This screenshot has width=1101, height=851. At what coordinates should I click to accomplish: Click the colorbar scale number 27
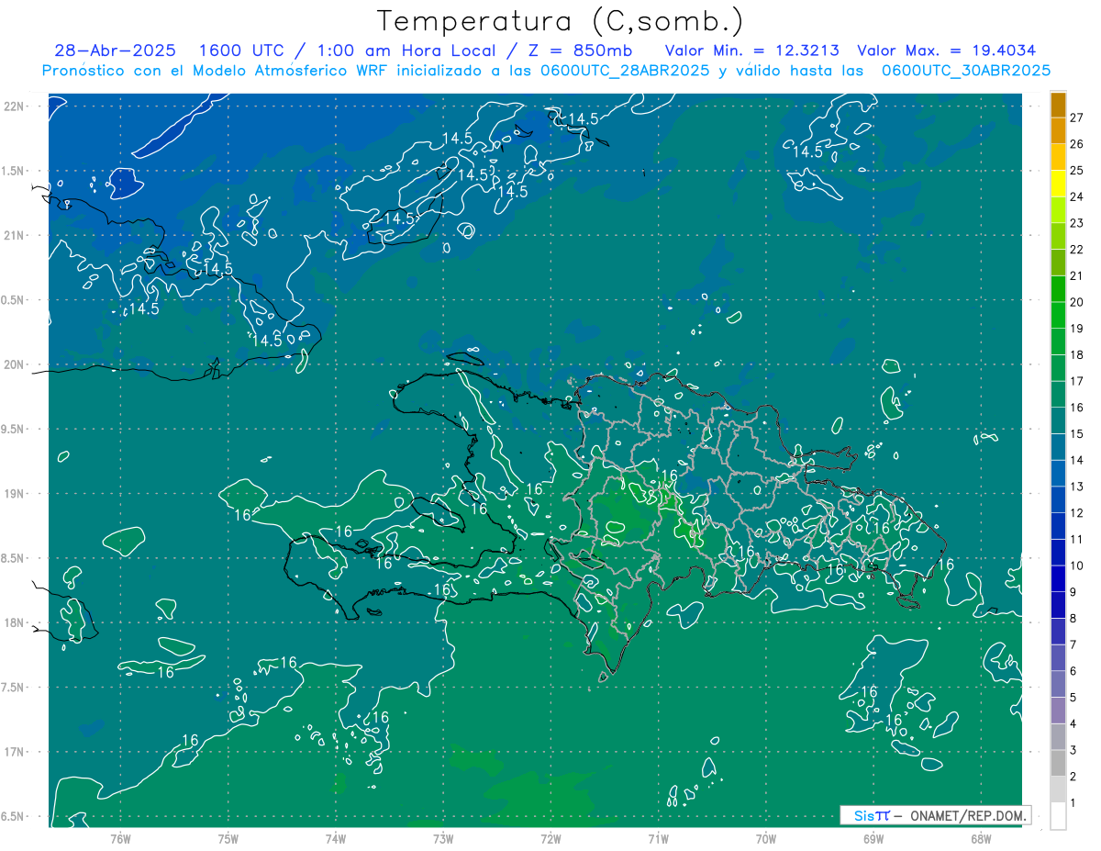[1077, 118]
